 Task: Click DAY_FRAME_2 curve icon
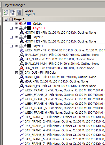tap(22, 121)
